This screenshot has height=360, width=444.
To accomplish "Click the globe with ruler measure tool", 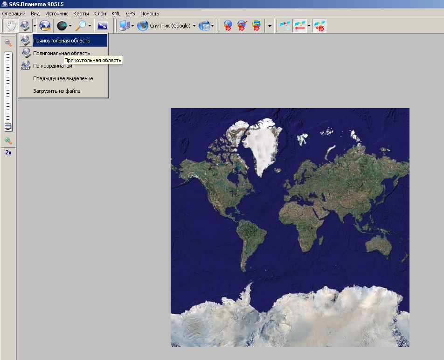I will tap(45, 26).
